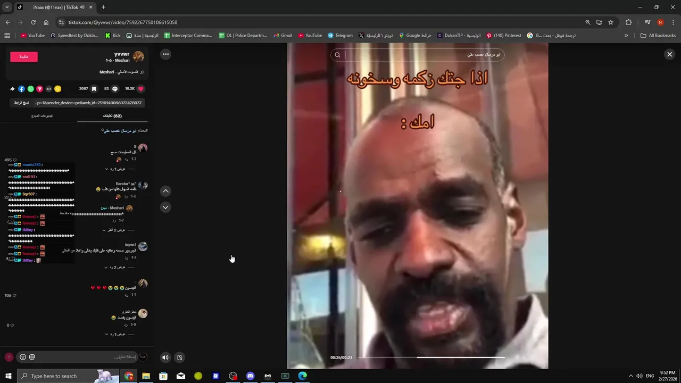Switch to the comments (82) tab
681x383 pixels.
pyautogui.click(x=112, y=116)
